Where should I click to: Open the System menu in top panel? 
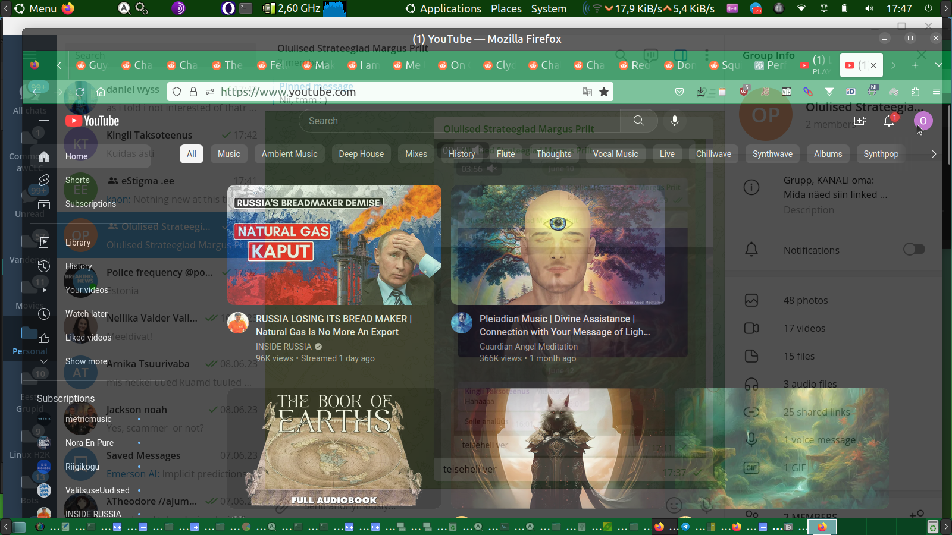click(x=549, y=8)
